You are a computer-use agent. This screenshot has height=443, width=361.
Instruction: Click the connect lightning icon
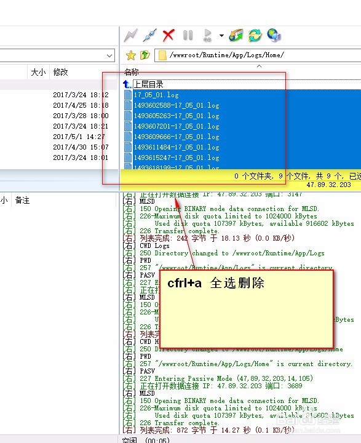pos(130,35)
